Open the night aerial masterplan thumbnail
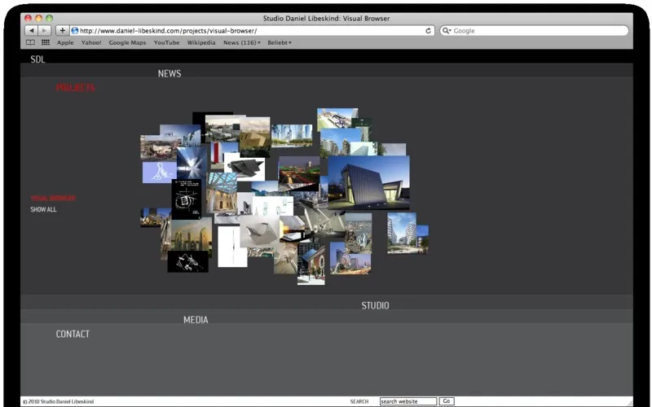 pos(298,171)
